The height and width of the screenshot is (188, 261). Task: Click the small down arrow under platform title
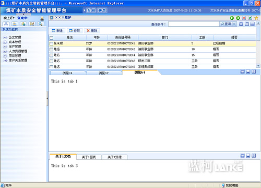(x=23, y=14)
